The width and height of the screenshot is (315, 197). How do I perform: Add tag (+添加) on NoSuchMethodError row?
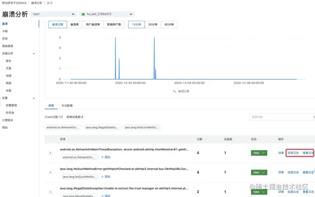[x=106, y=177]
